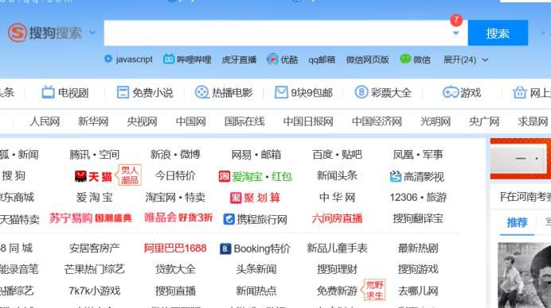Click the 爱淘宝·红包 taobao icon

click(x=225, y=176)
